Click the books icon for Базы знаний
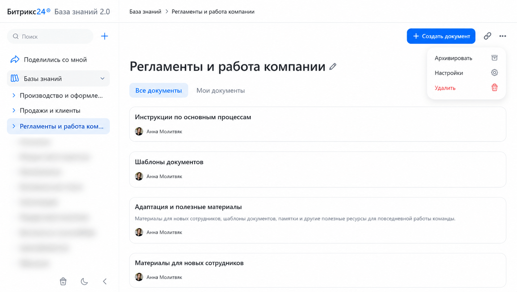 pyautogui.click(x=15, y=78)
